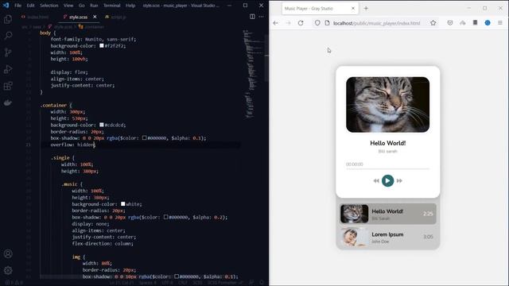This screenshot has width=509, height=286.
Task: Open the Run and Debug view
Action: tap(8, 69)
